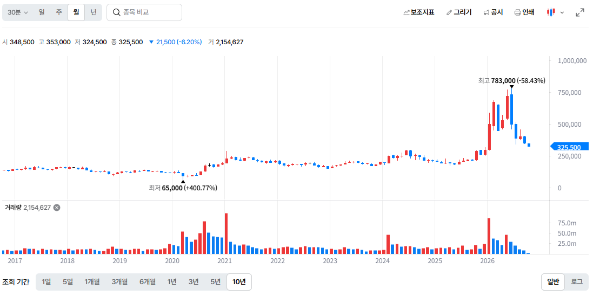Image resolution: width=593 pixels, height=296 pixels.
Task: Click the 25.0m volume axis label
Action: pyautogui.click(x=567, y=244)
